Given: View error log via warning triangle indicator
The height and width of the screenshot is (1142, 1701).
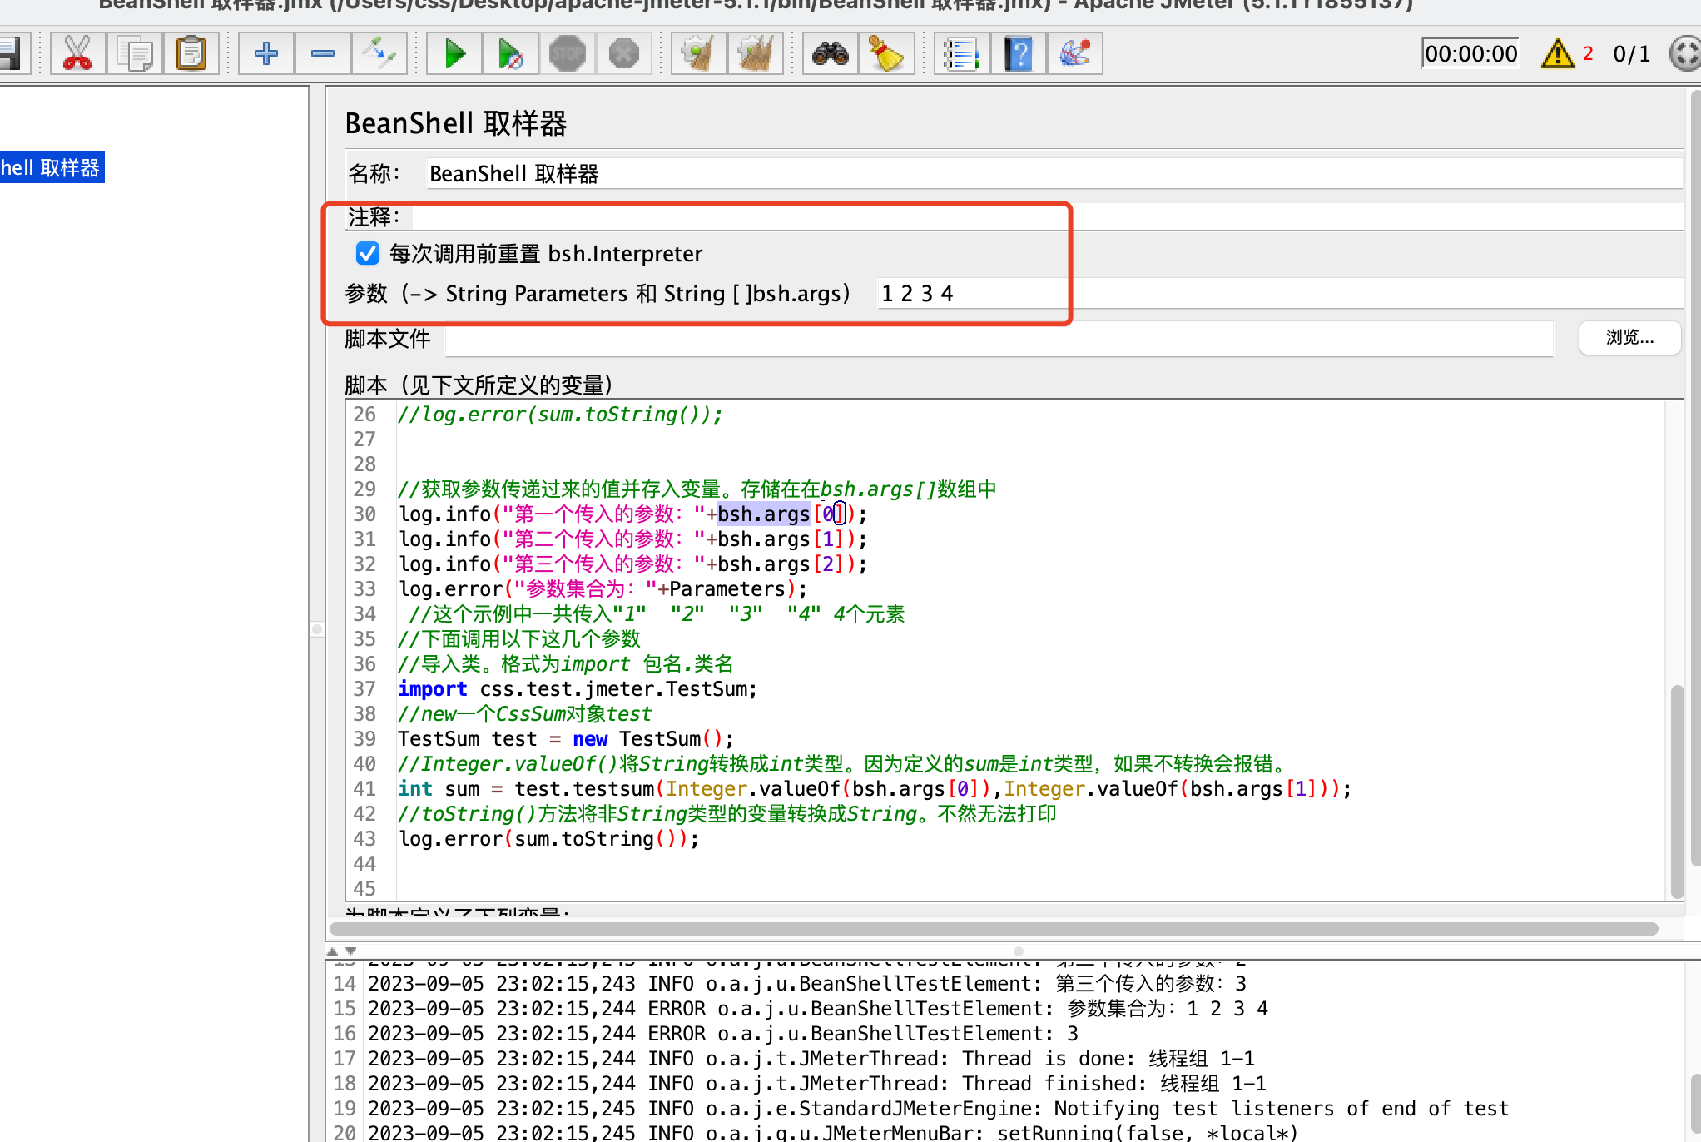Looking at the screenshot, I should click(x=1556, y=52).
